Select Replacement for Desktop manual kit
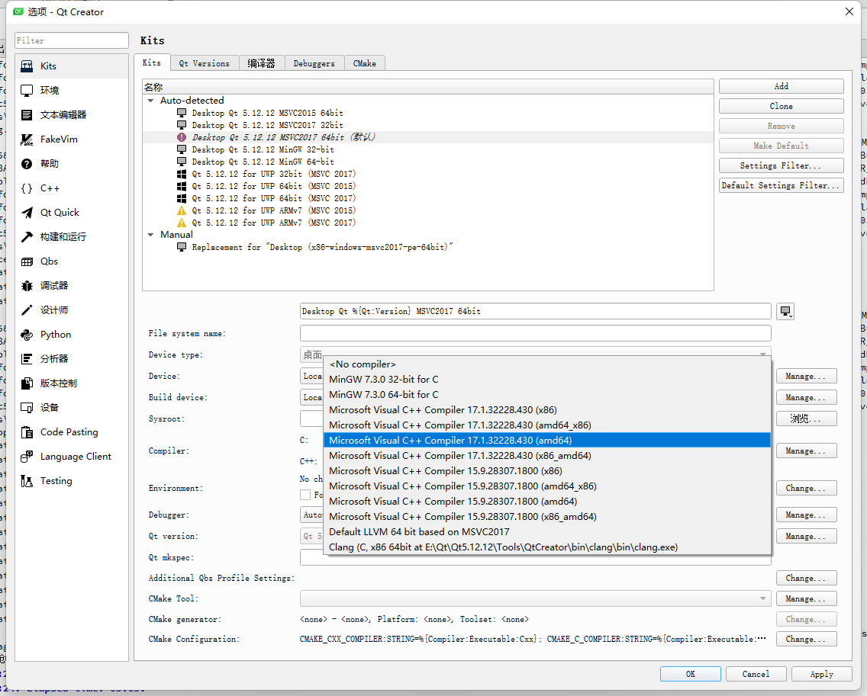Screen dimensions: 867x696 [322, 248]
